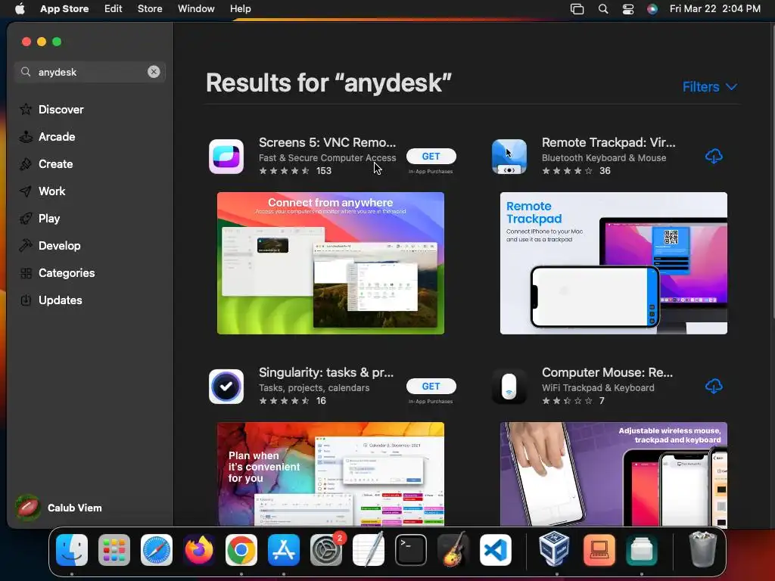The width and height of the screenshot is (775, 581).
Task: Open TextEdit from the Dock
Action: pos(369,550)
